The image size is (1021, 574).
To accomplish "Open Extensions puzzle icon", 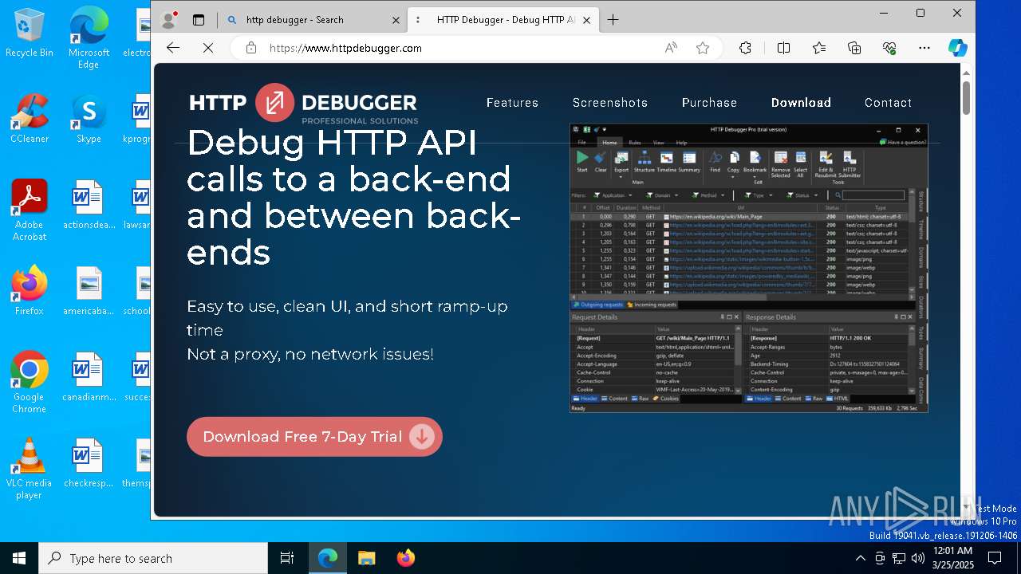I will click(745, 48).
